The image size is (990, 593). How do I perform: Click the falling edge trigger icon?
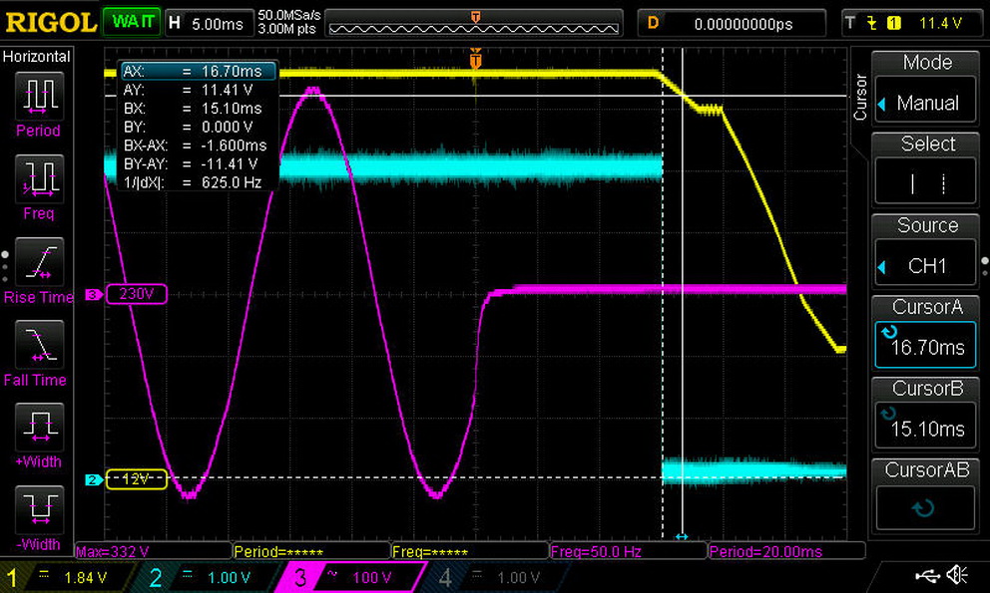pos(872,23)
